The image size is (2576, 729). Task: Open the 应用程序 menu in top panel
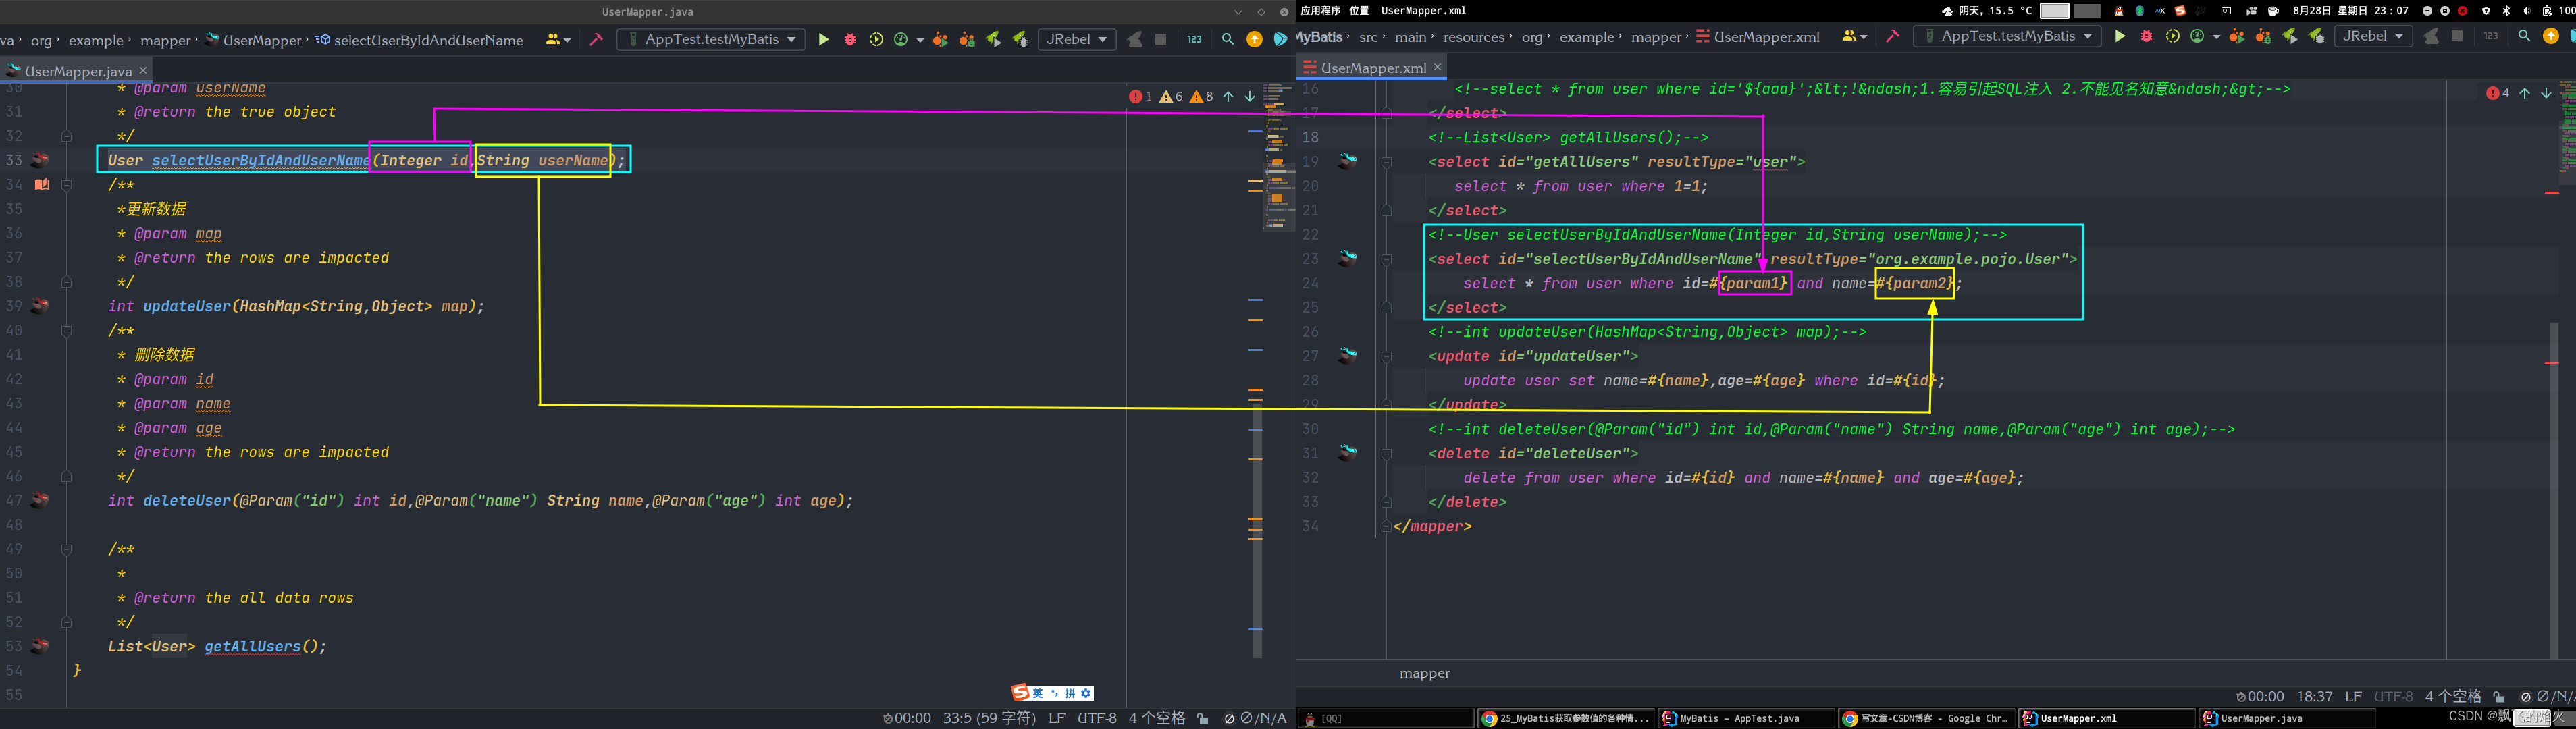(x=1320, y=10)
